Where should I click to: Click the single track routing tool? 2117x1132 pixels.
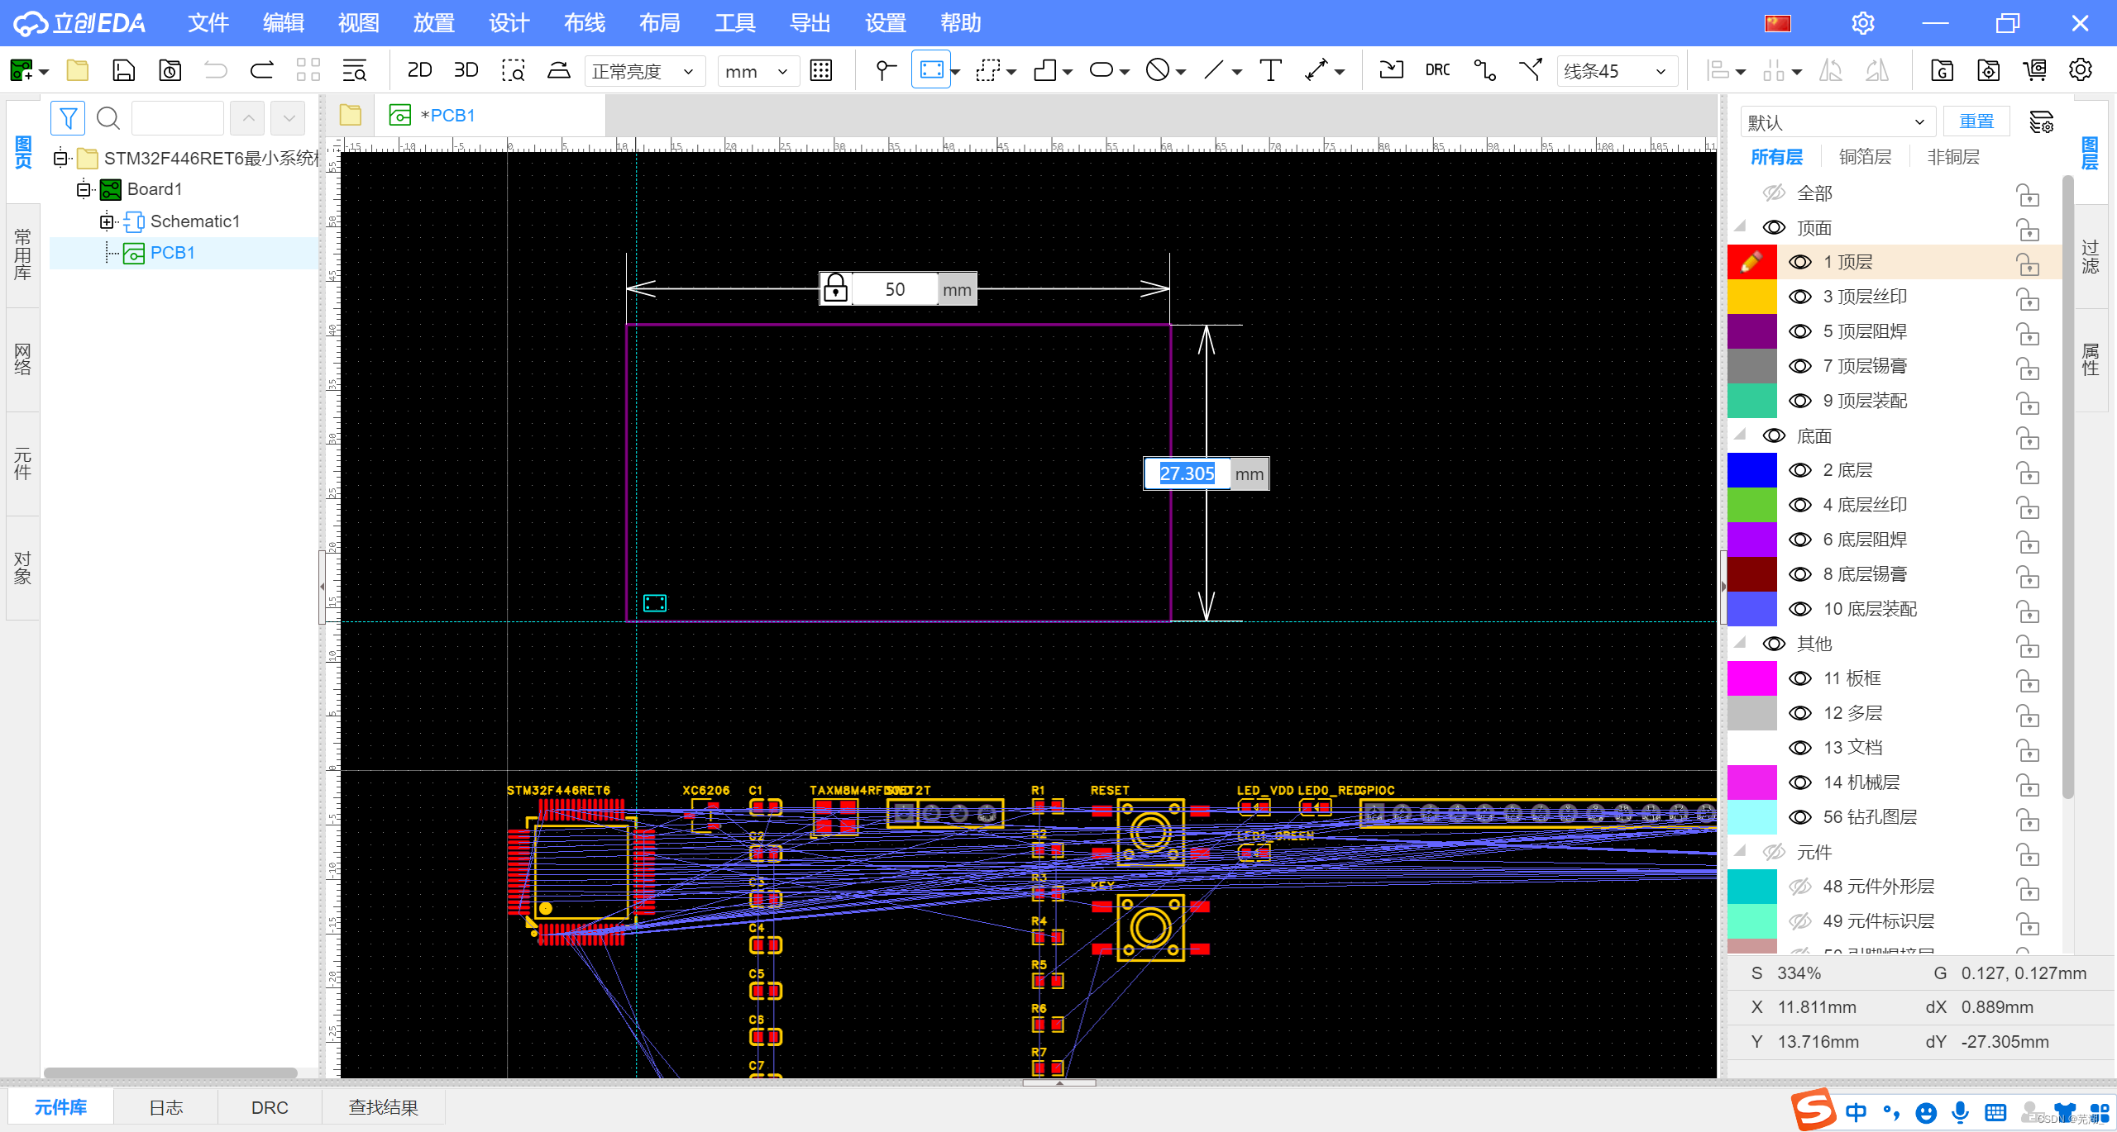(1484, 70)
